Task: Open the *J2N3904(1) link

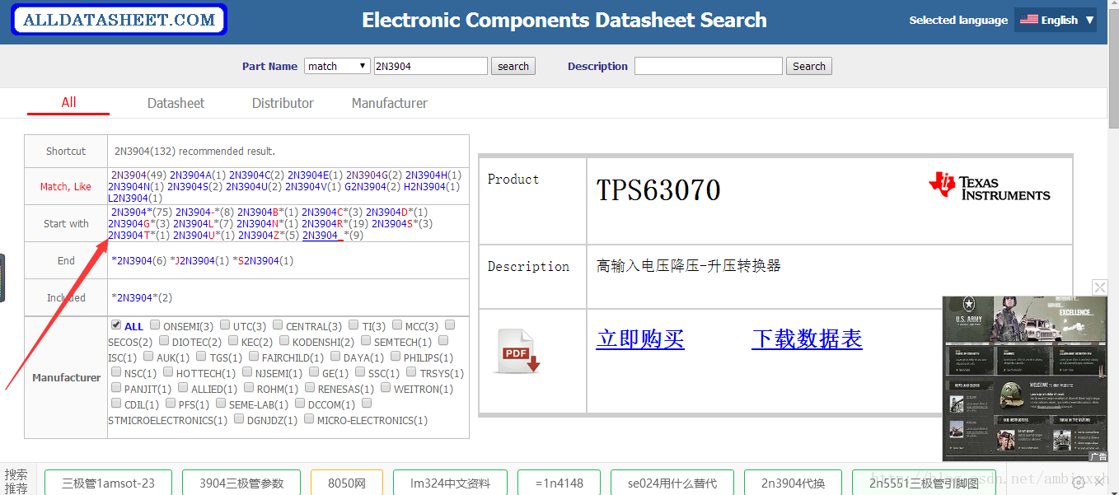Action: (199, 260)
